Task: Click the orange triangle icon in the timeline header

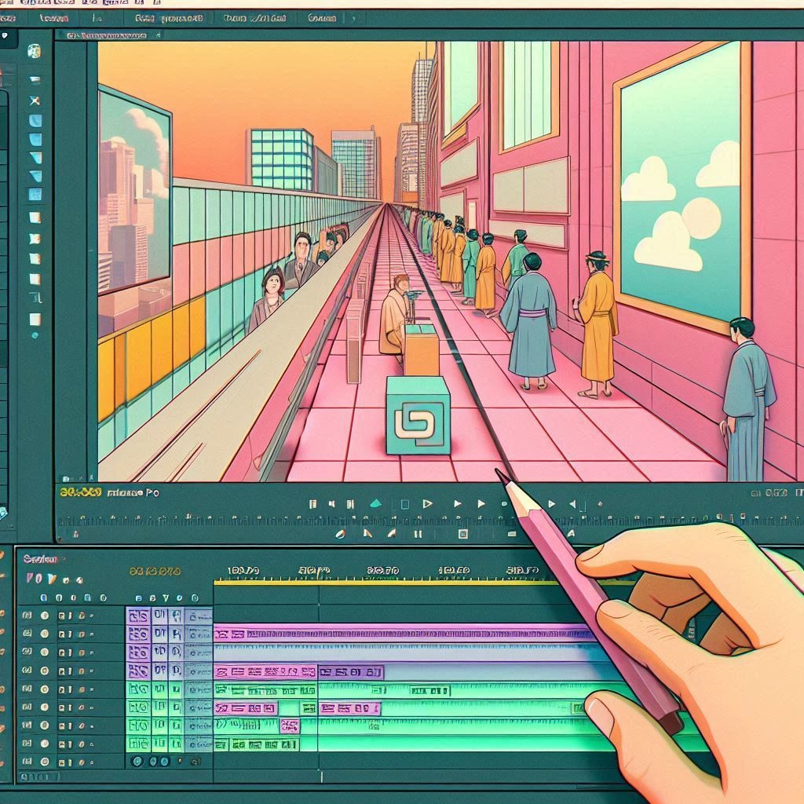Action: [51, 579]
